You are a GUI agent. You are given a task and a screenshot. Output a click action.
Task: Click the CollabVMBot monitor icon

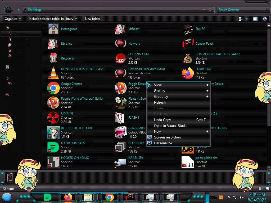point(120,132)
